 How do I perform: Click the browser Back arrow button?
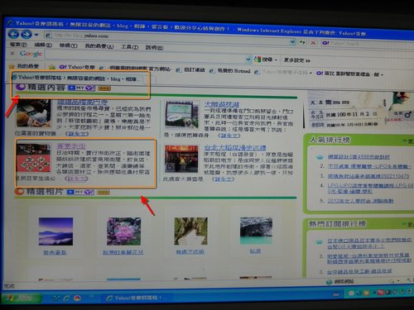point(13,34)
